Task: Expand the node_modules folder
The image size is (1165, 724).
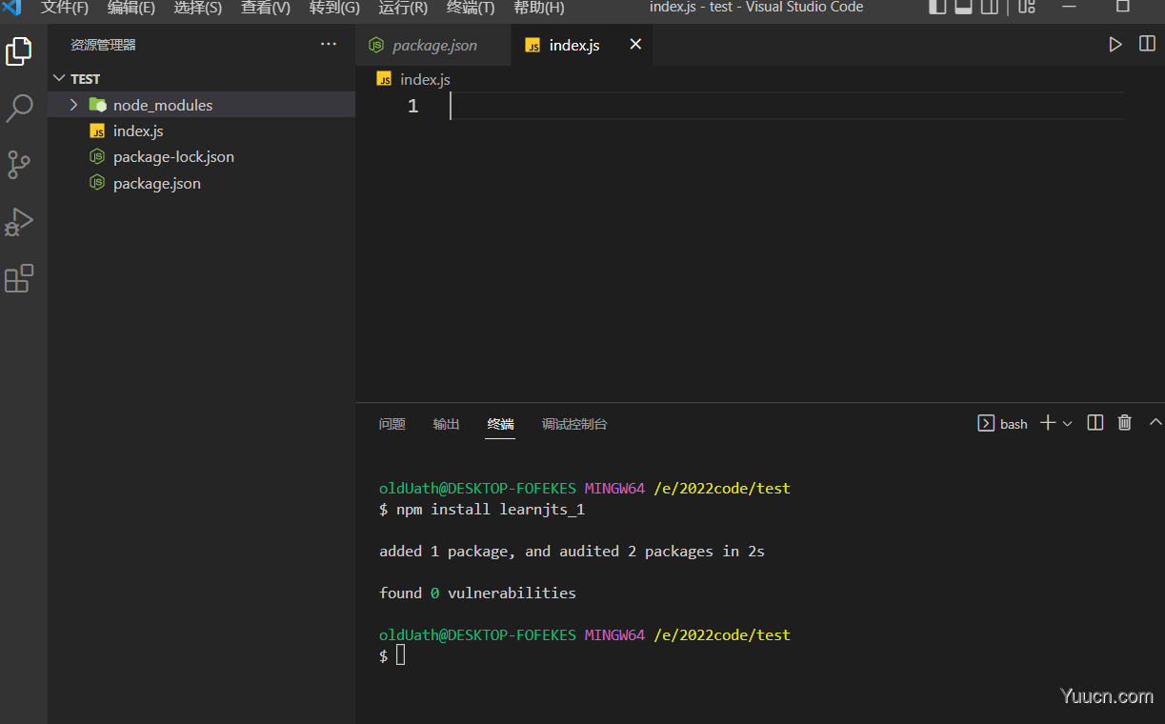Action: (x=73, y=105)
